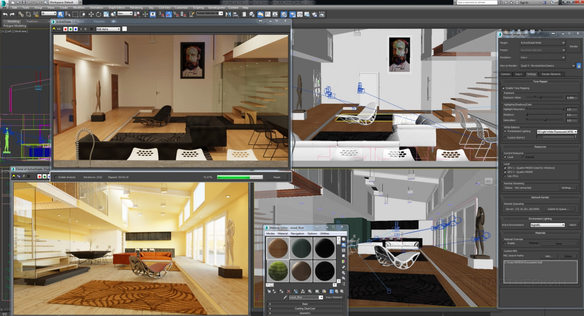
Task: Click the Submit to Queue button
Action: pyautogui.click(x=558, y=209)
